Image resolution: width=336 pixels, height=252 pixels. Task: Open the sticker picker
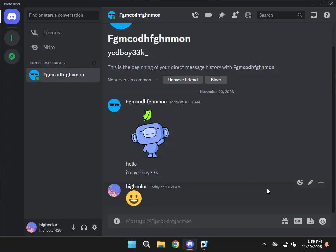tap(310, 221)
